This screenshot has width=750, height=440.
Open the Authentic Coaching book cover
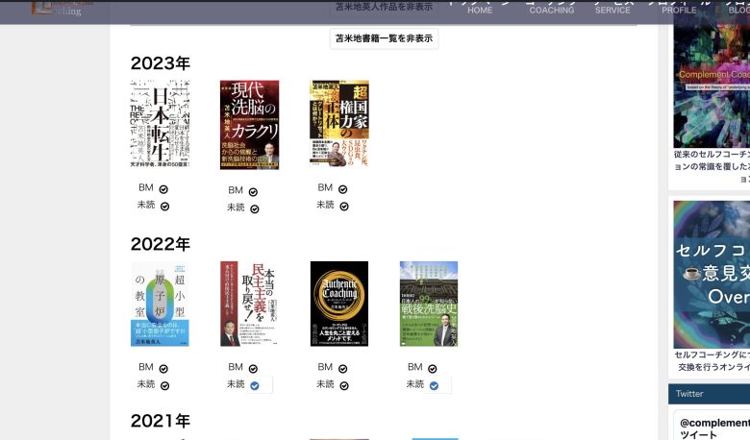(338, 304)
